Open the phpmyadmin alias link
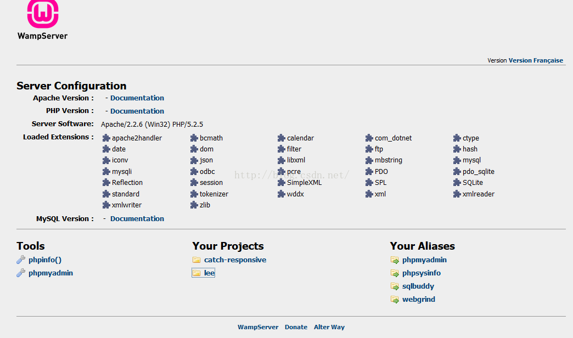Screen dimensions: 573x338 click(x=424, y=260)
